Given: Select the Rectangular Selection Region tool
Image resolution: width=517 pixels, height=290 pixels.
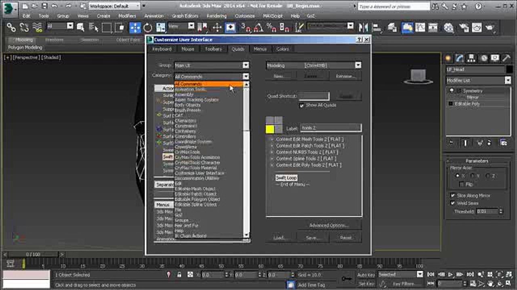Looking at the screenshot, I should [x=107, y=27].
